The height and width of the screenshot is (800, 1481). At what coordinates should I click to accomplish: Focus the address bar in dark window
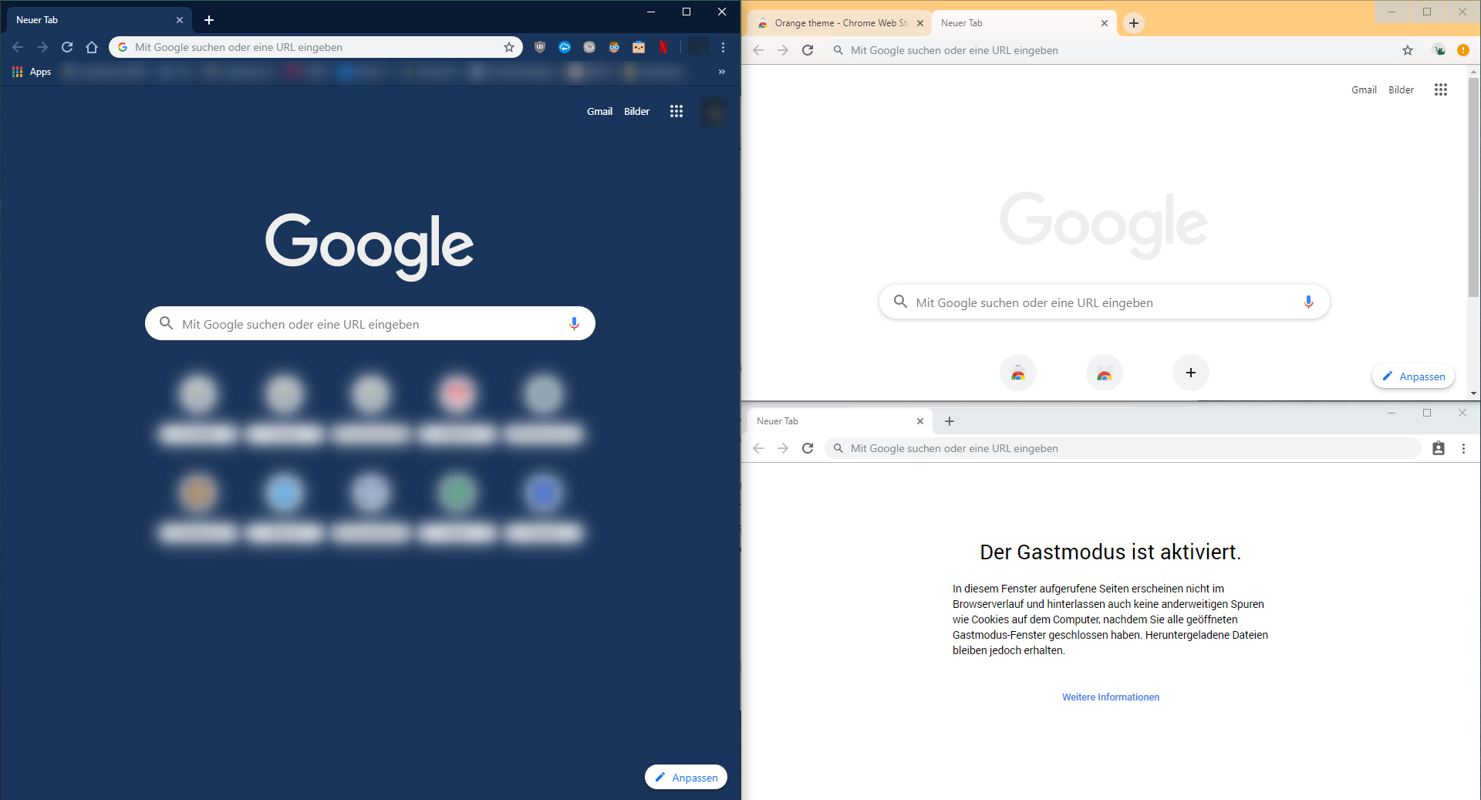click(316, 47)
